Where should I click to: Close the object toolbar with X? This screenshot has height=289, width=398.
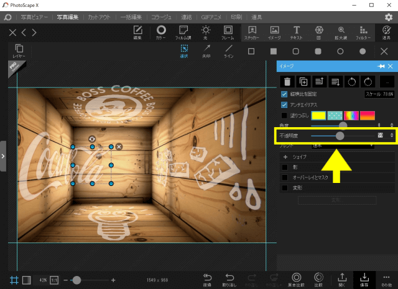(x=384, y=51)
